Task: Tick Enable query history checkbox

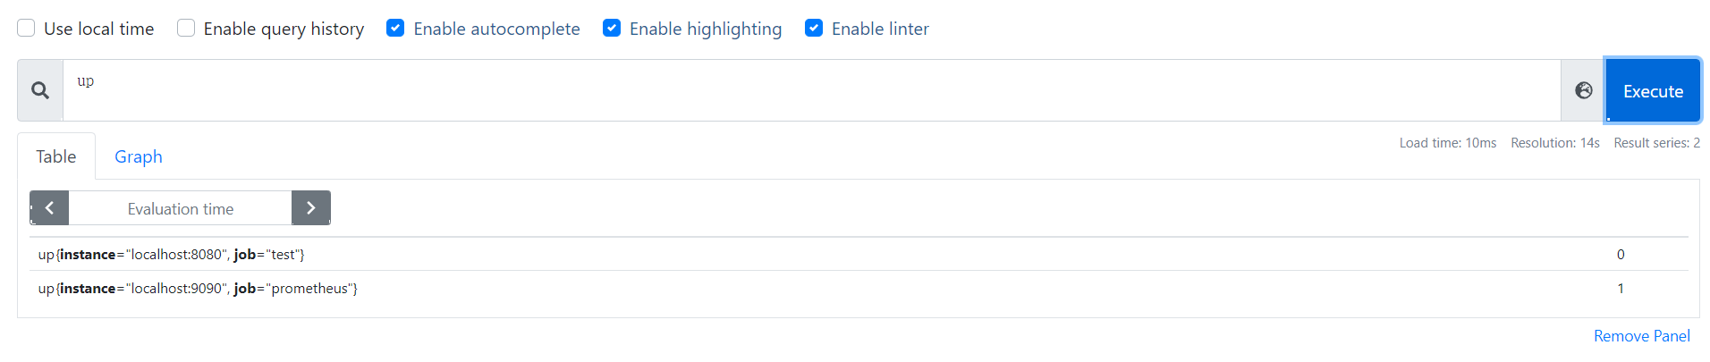Action: coord(186,29)
